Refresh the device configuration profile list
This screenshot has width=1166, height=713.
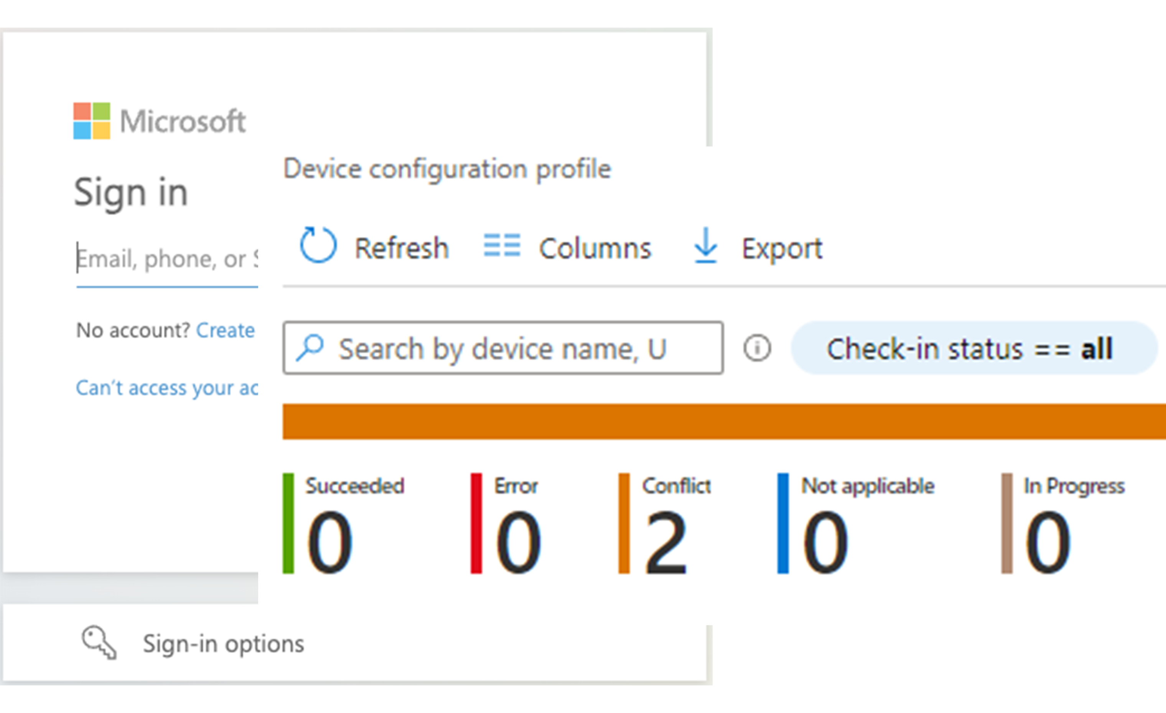[374, 247]
